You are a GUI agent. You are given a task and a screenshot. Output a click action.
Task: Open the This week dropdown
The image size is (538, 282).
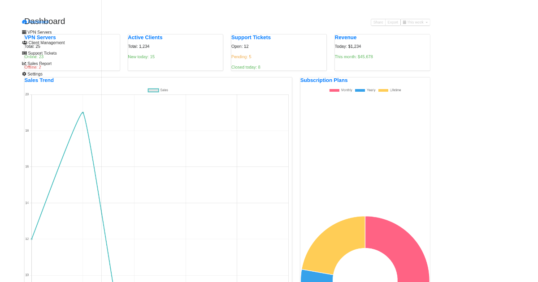point(415,22)
